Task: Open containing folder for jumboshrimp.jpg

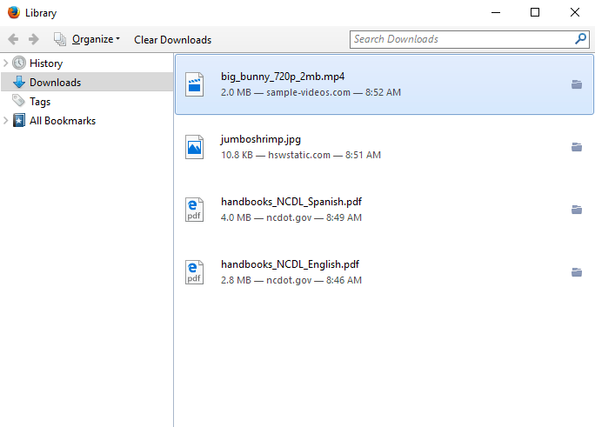Action: coord(576,147)
